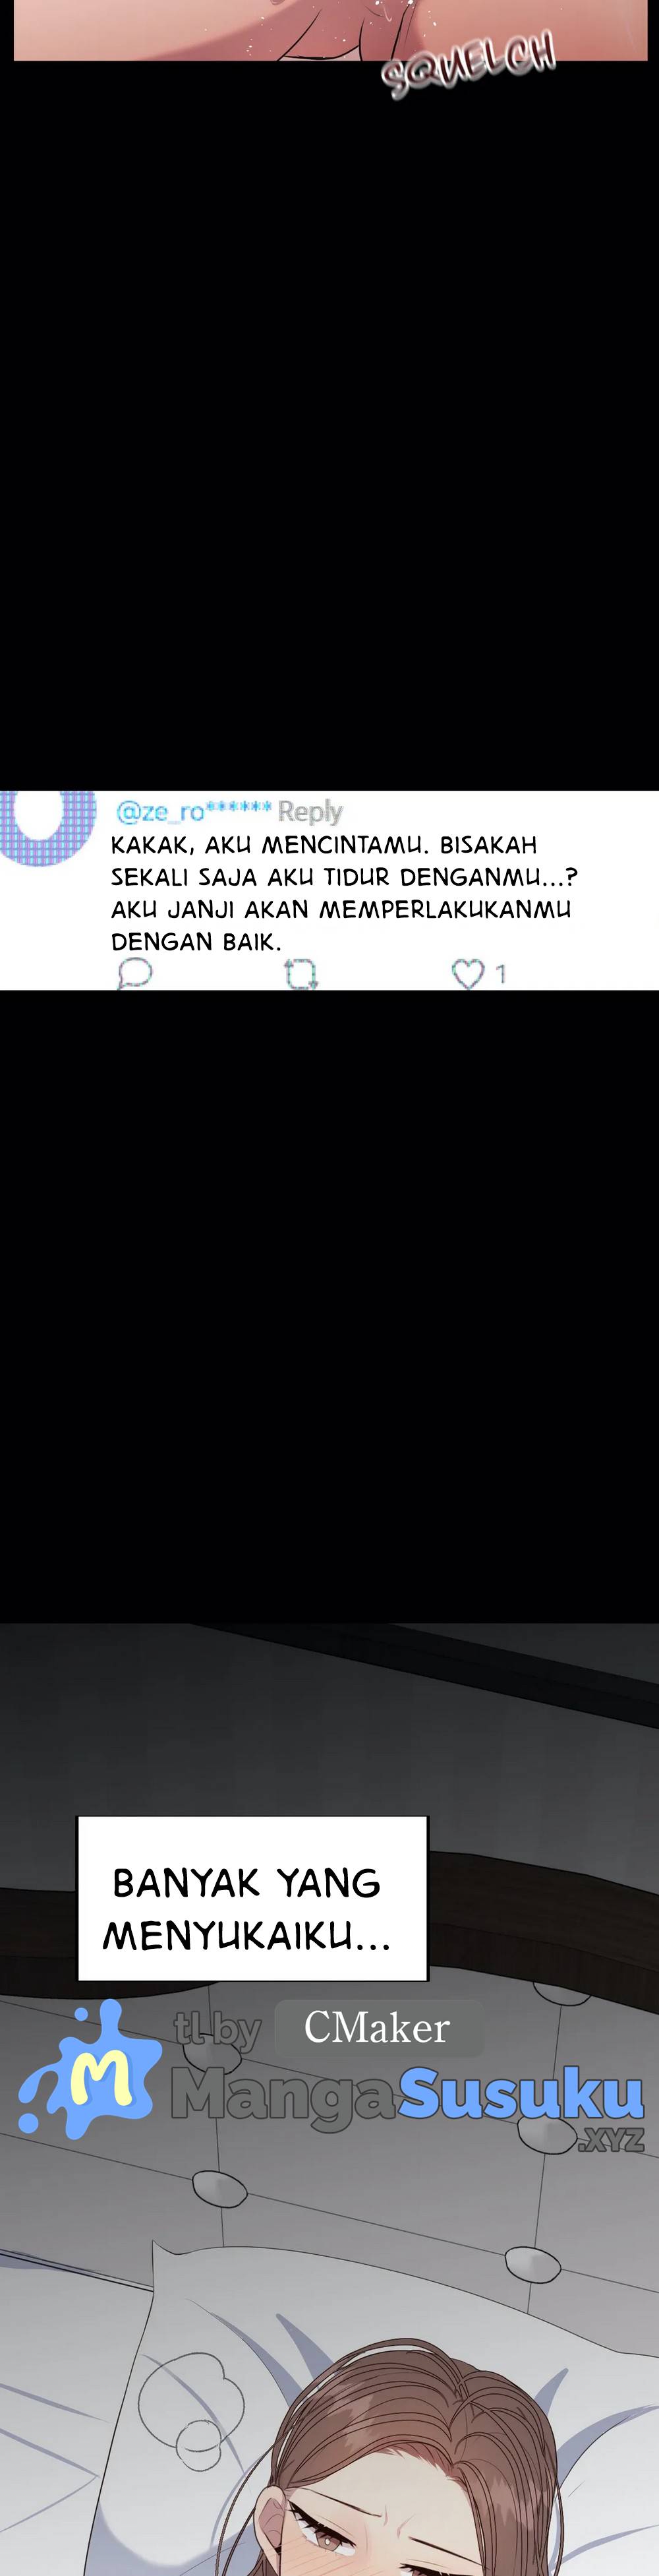Click the CMaker translator credit badge
This screenshot has height=2576, width=659.
[x=378, y=2027]
